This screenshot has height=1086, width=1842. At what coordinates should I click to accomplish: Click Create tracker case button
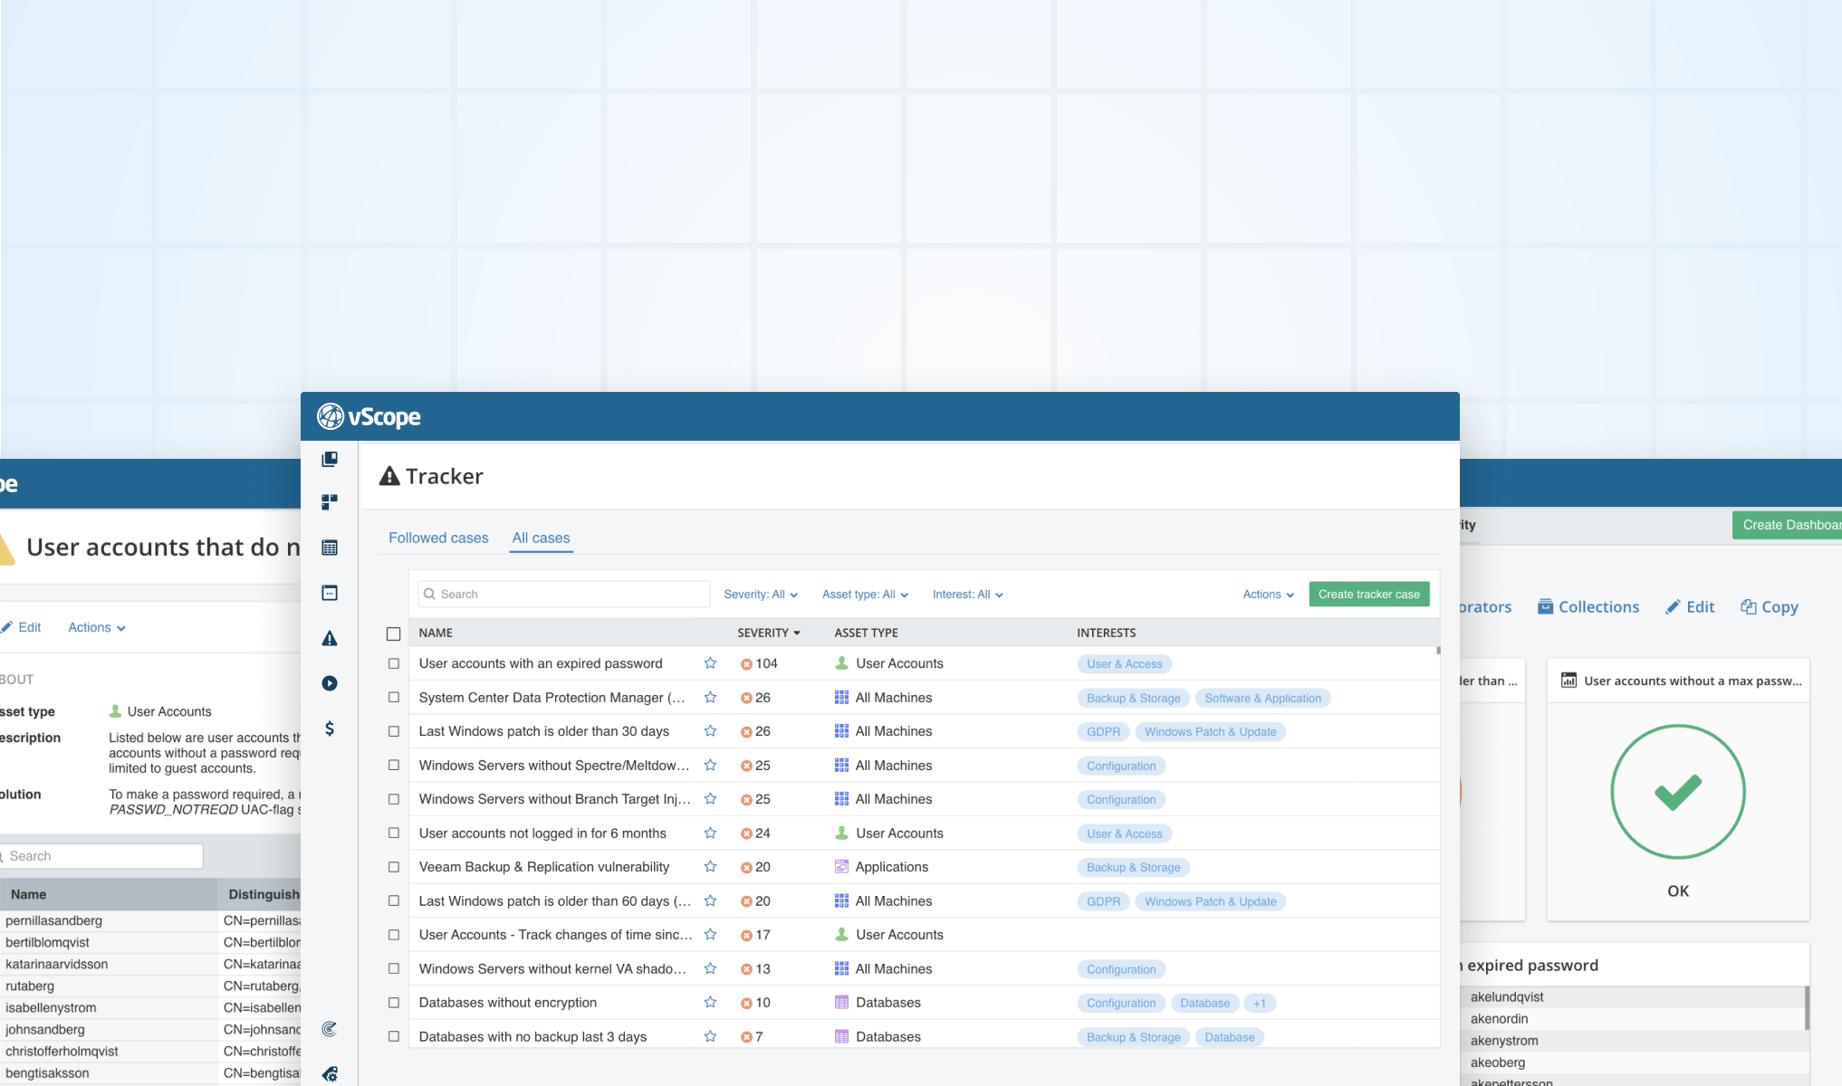coord(1368,594)
